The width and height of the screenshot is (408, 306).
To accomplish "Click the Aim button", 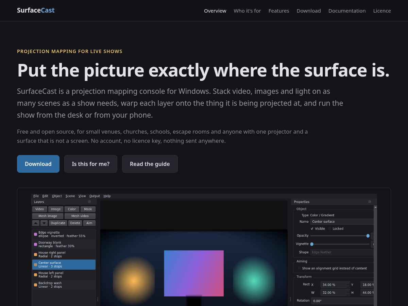I will 89,223.
